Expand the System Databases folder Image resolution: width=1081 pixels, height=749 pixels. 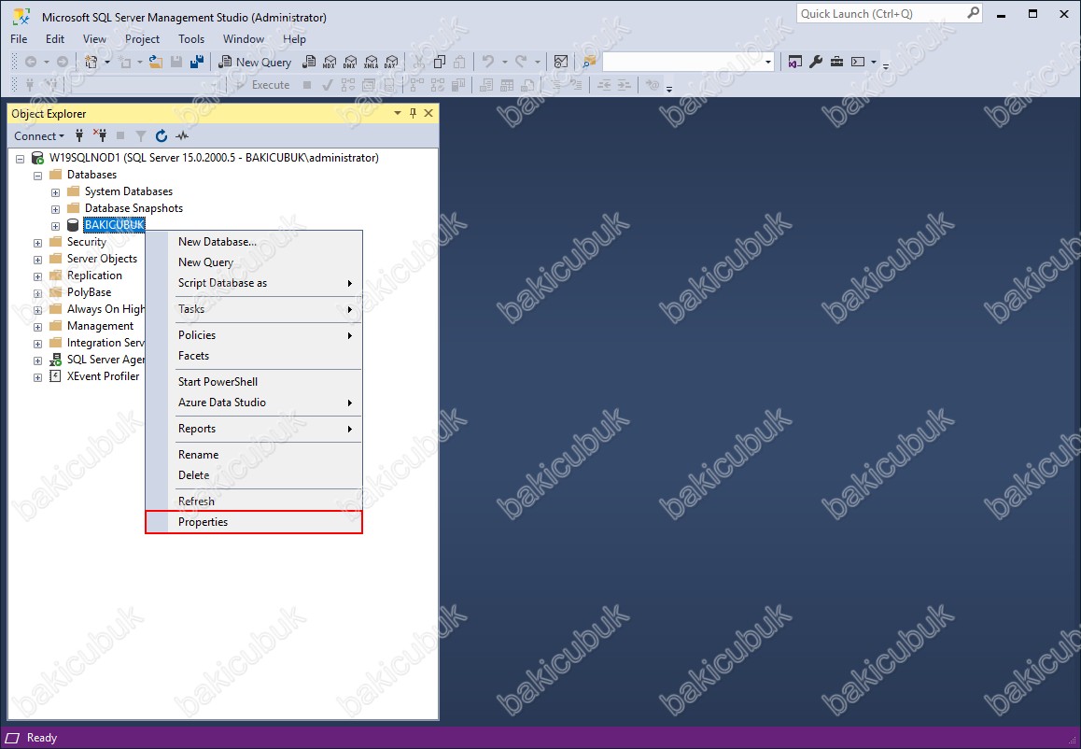[55, 192]
